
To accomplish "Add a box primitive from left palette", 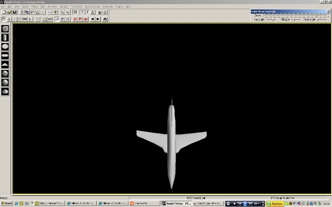I will coord(5,29).
